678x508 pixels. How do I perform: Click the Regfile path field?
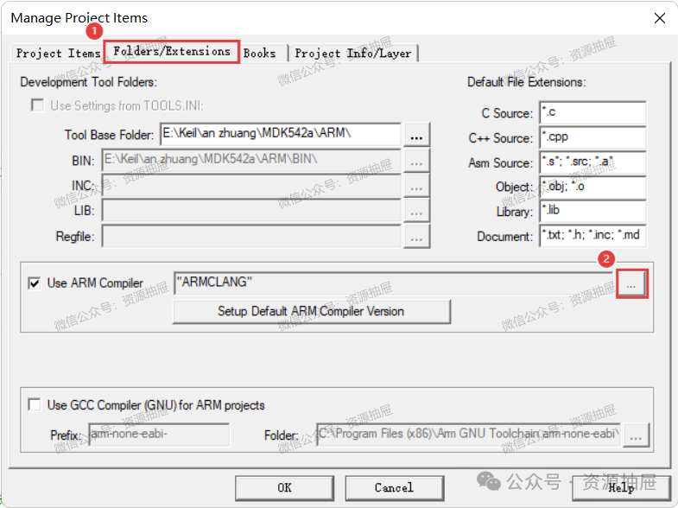tap(251, 236)
